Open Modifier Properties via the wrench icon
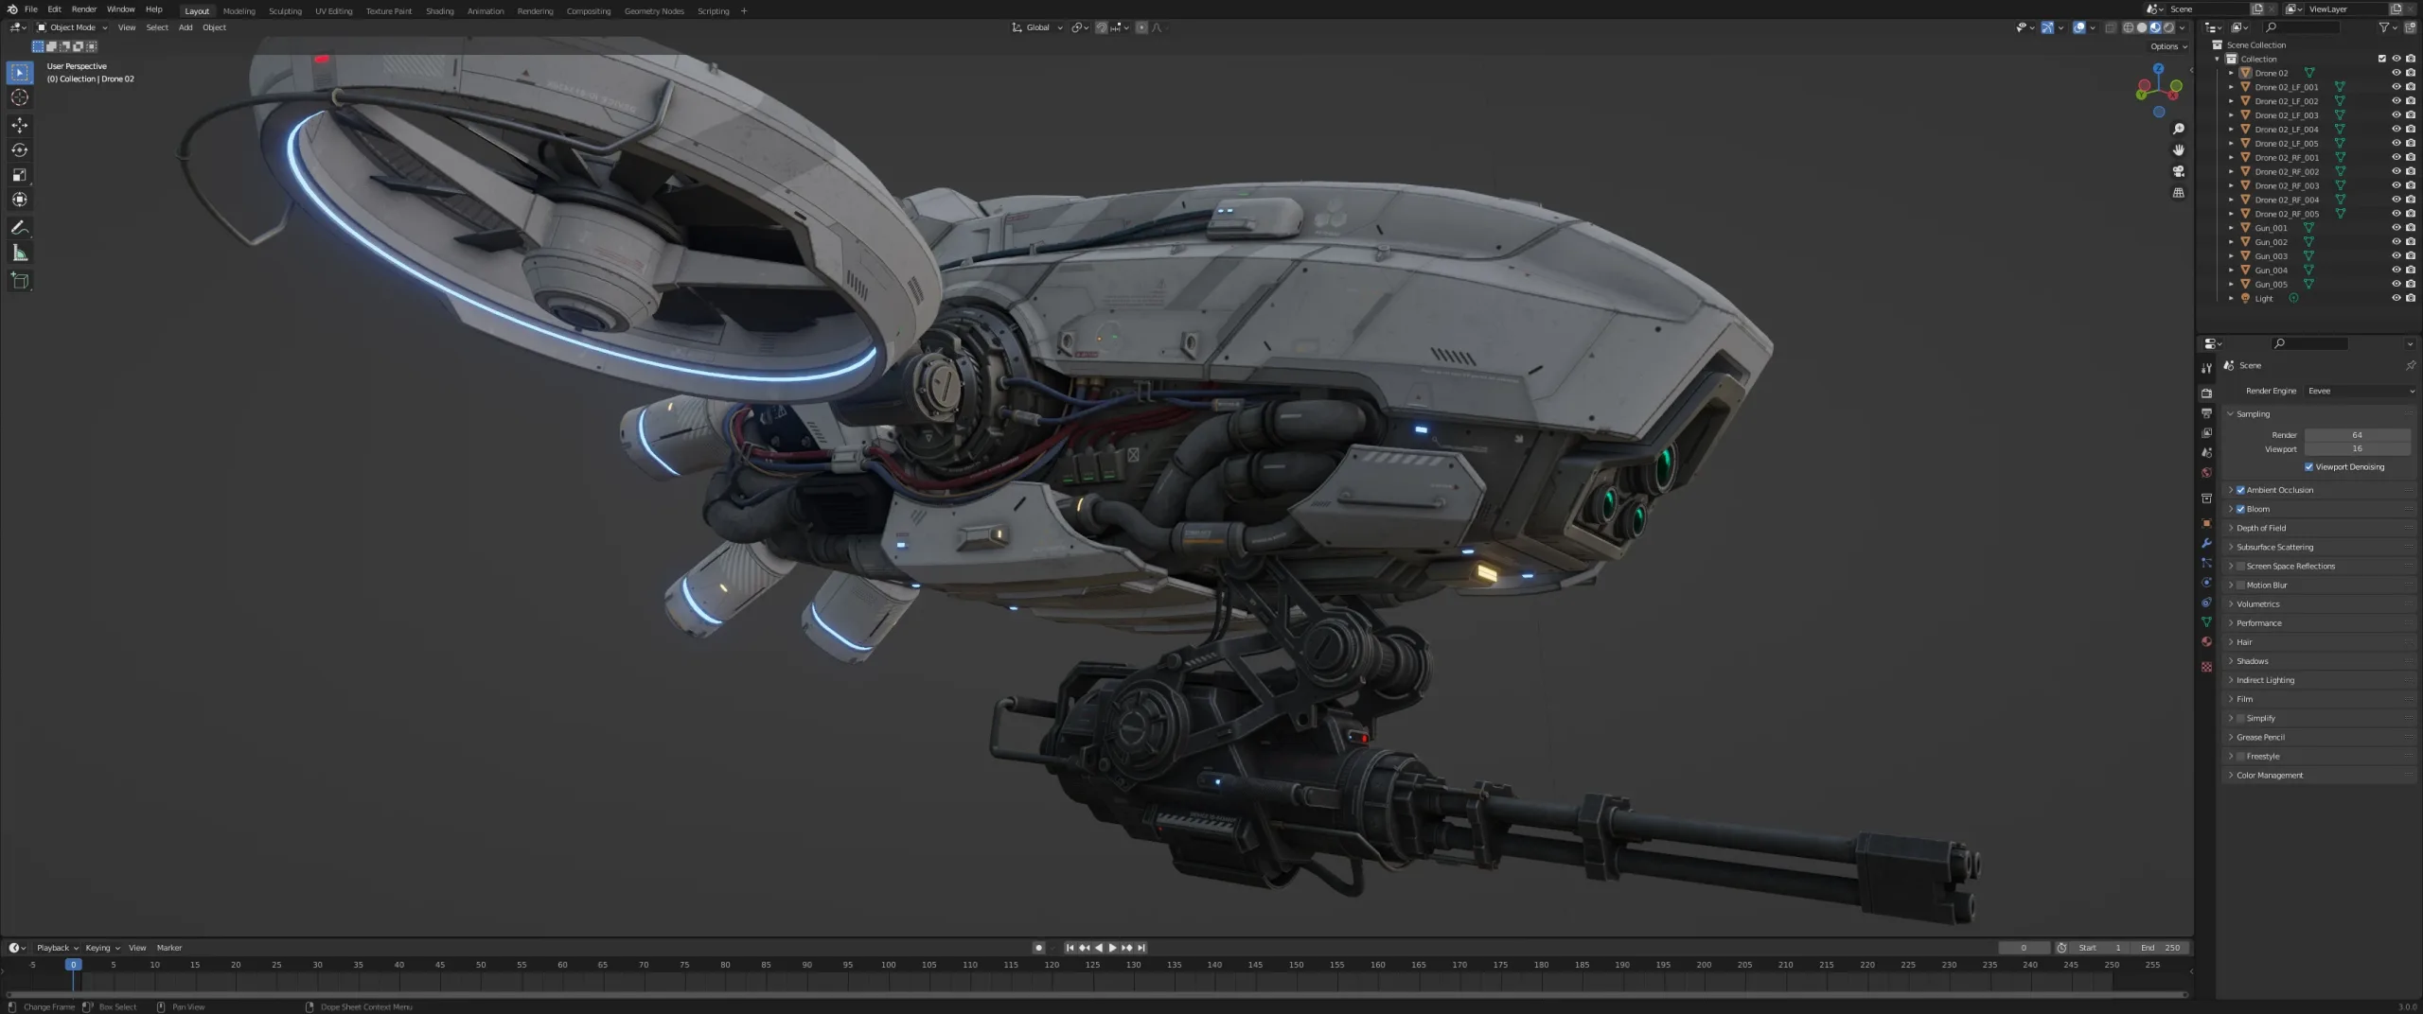The width and height of the screenshot is (2423, 1014). click(2206, 544)
